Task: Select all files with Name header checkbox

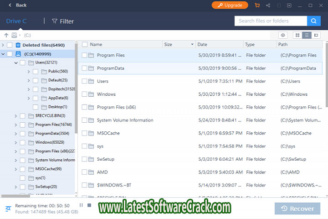Action: tap(85, 44)
